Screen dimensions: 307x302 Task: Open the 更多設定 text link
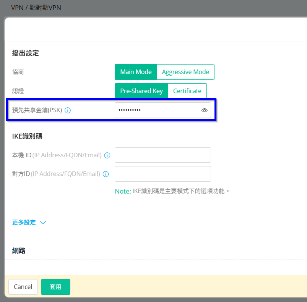(24, 223)
